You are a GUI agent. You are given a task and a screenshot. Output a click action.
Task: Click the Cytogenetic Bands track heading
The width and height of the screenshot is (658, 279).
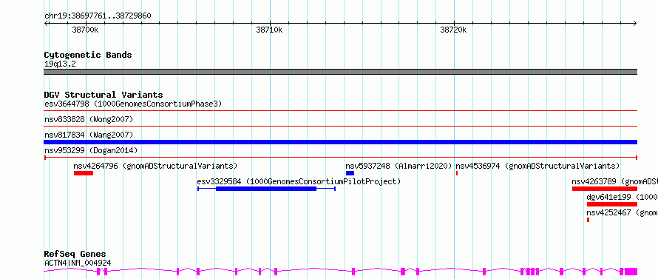pos(88,55)
